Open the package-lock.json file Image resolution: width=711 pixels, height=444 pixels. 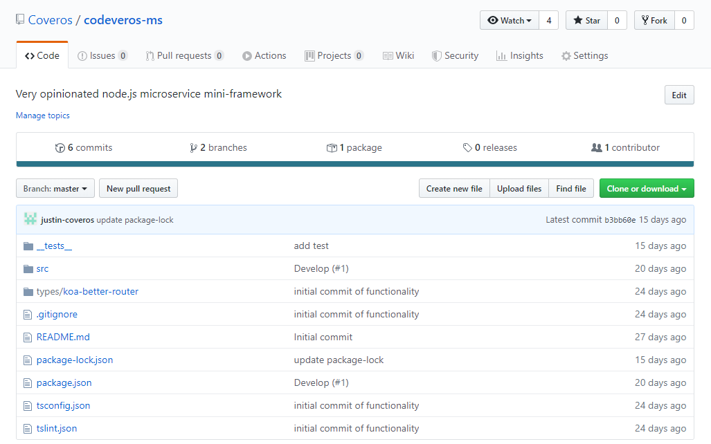74,360
